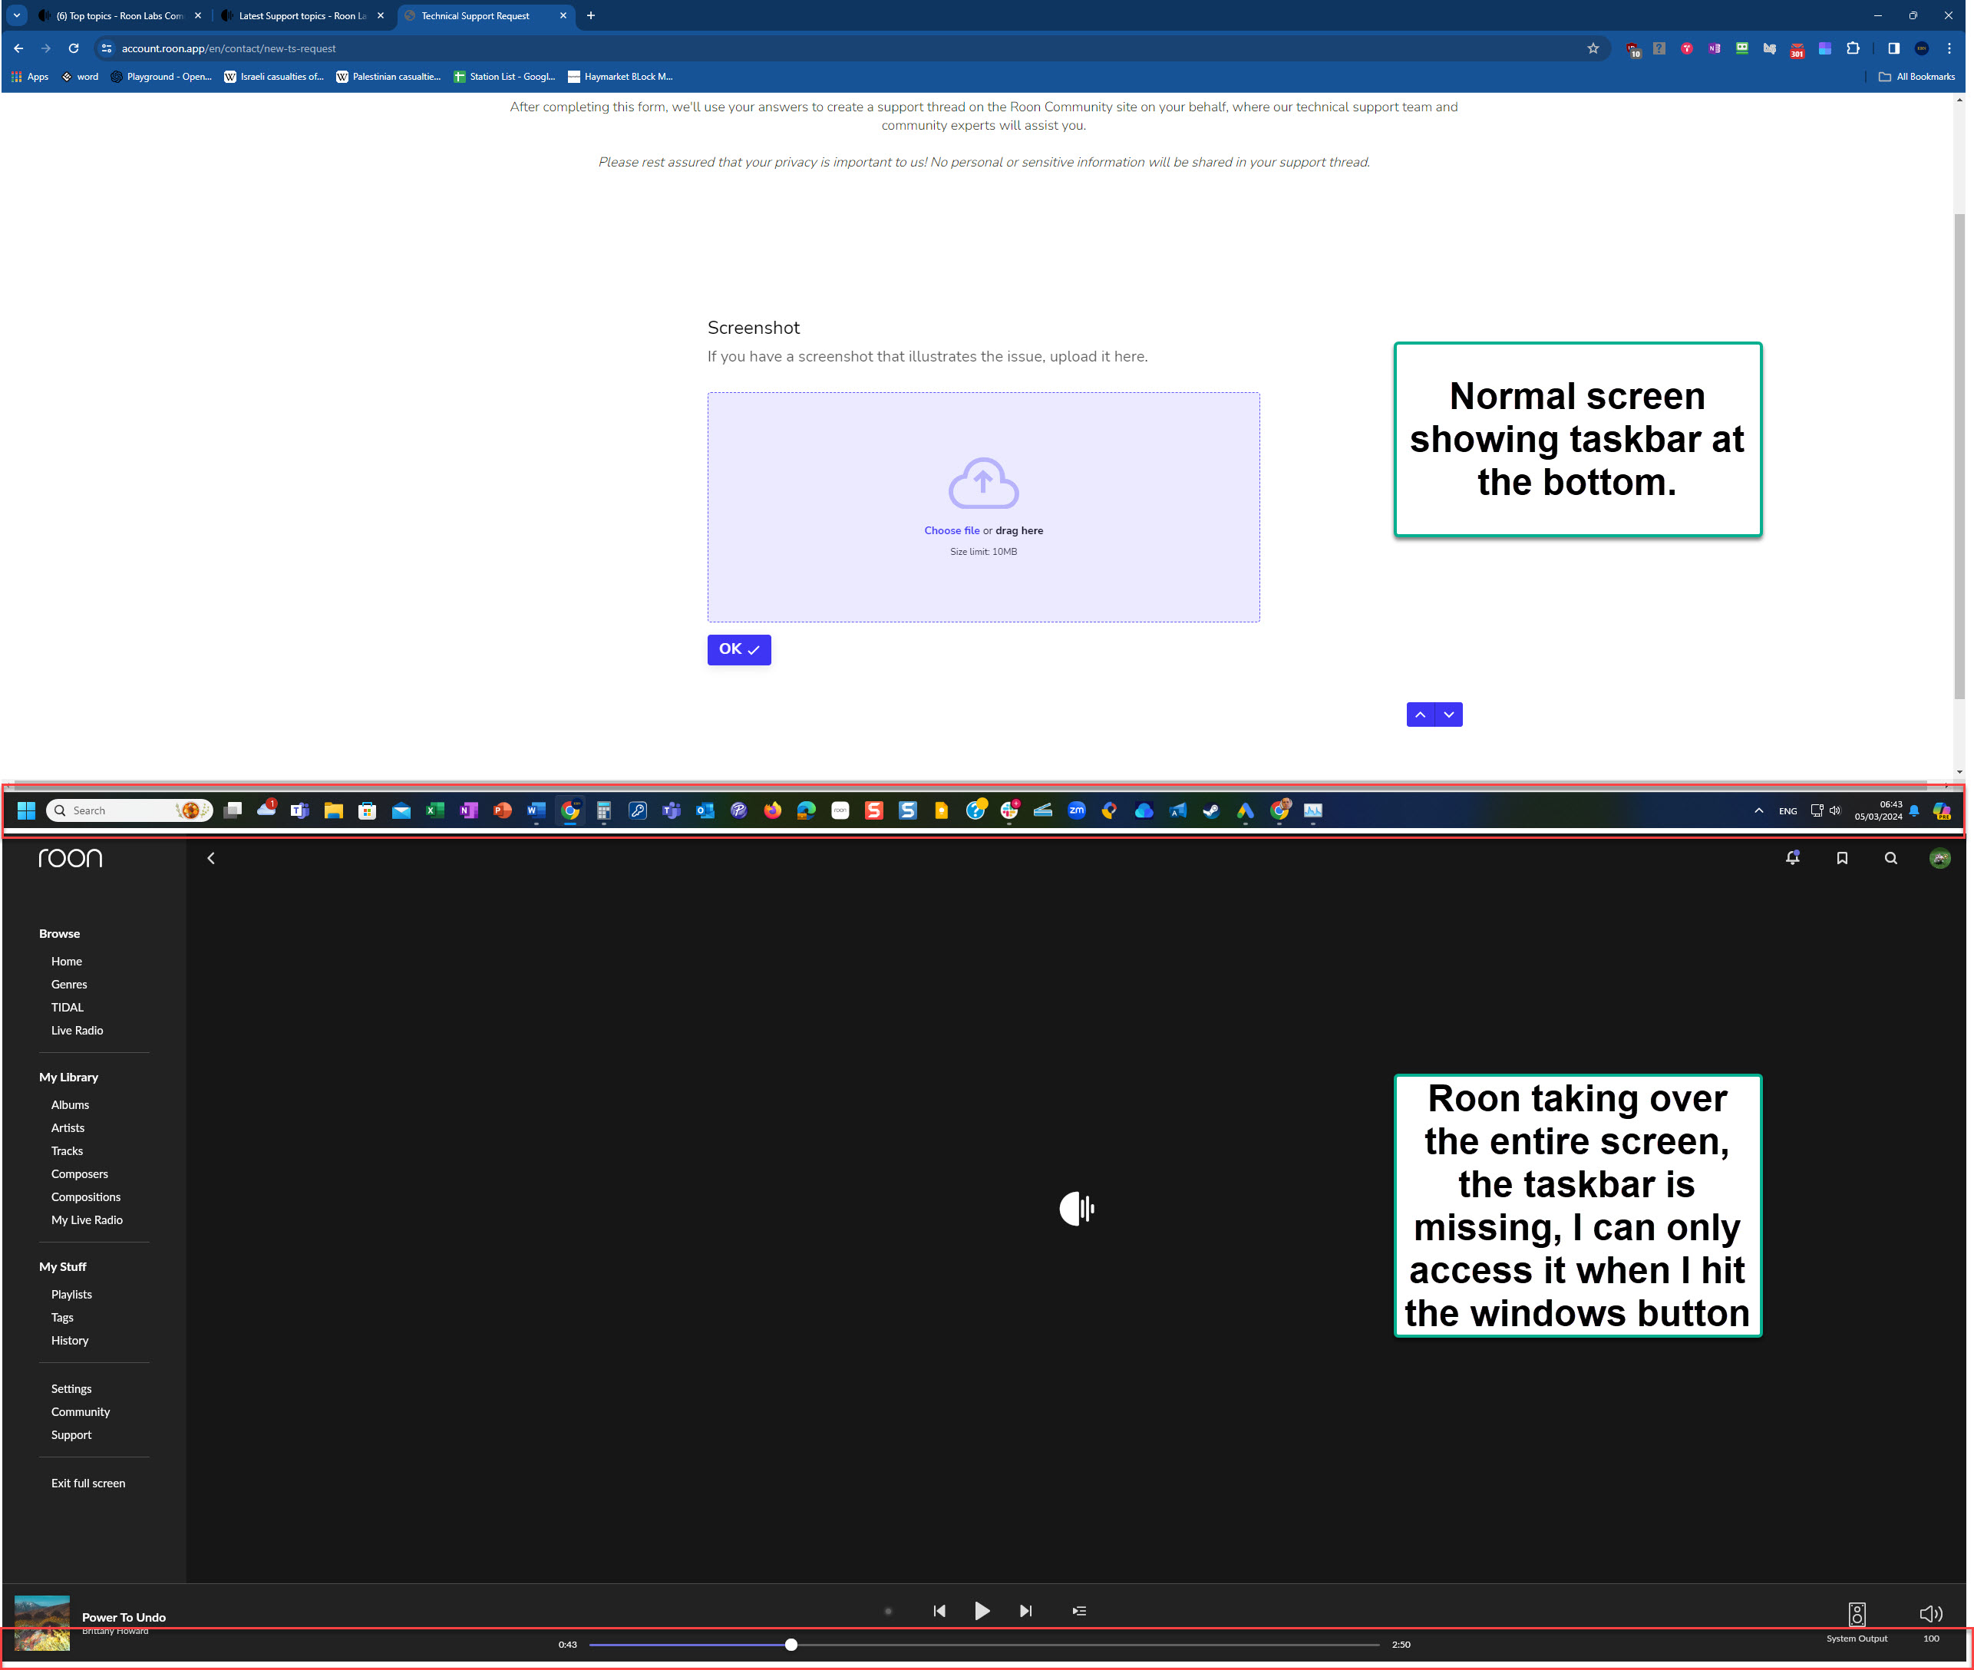Screen dimensions: 1974x1670
Task: Open OneNote clipper extension
Action: tap(1715, 48)
